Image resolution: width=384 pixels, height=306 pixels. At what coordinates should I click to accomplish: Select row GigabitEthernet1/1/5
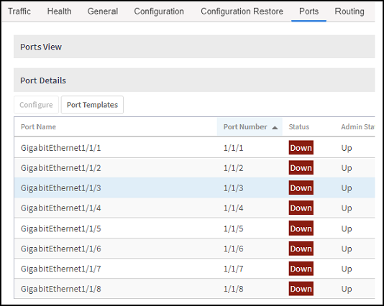point(194,228)
